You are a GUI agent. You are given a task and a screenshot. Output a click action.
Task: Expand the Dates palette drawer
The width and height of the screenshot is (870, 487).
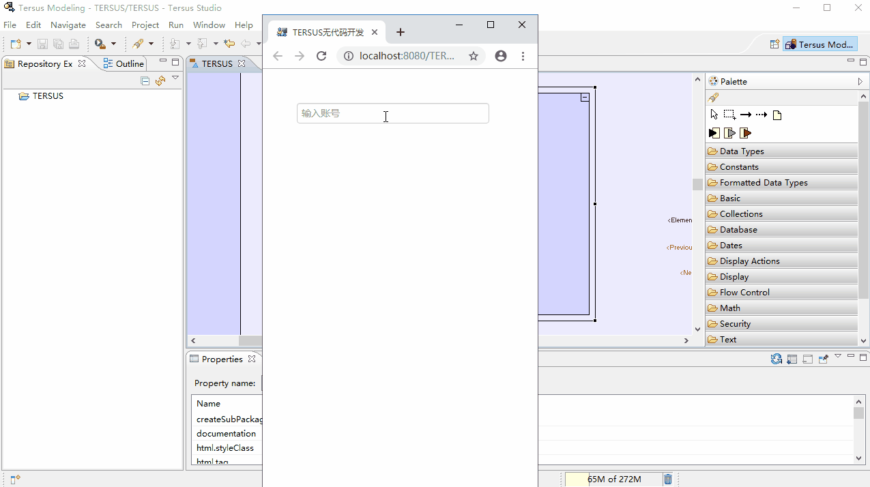[781, 246]
